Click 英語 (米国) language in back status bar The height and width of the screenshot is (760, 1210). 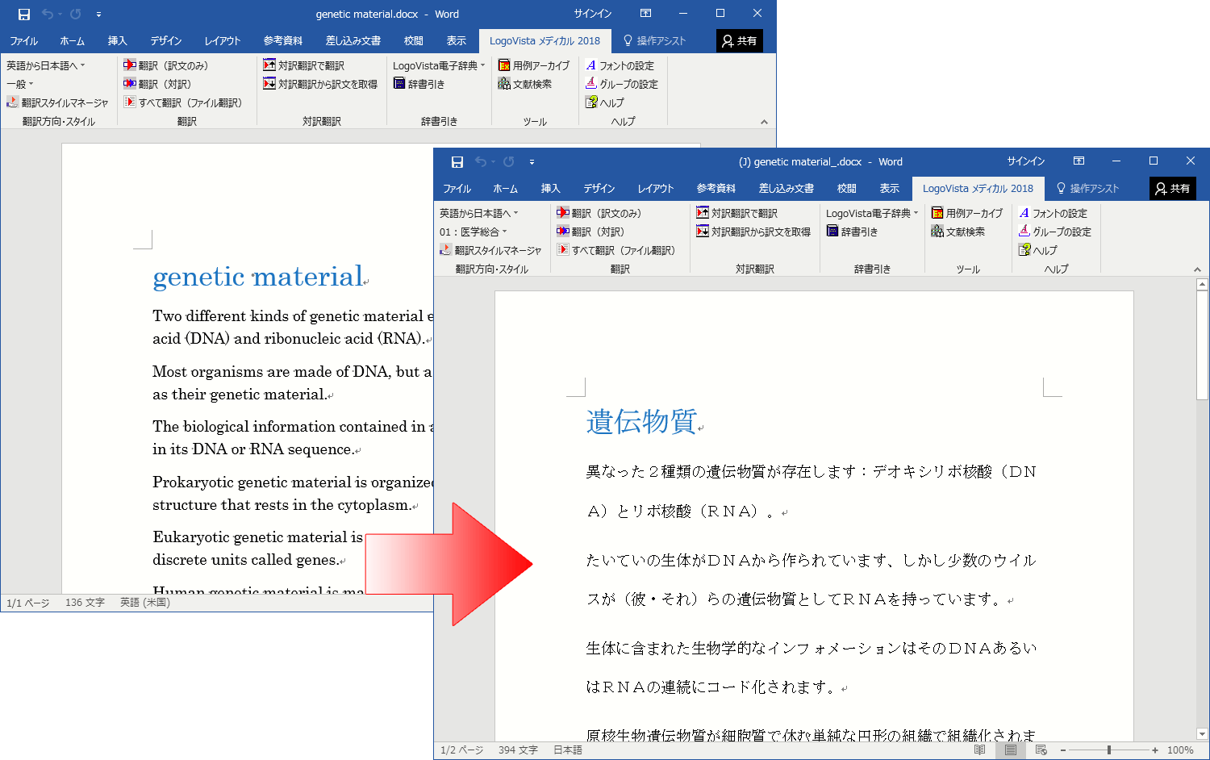[145, 603]
